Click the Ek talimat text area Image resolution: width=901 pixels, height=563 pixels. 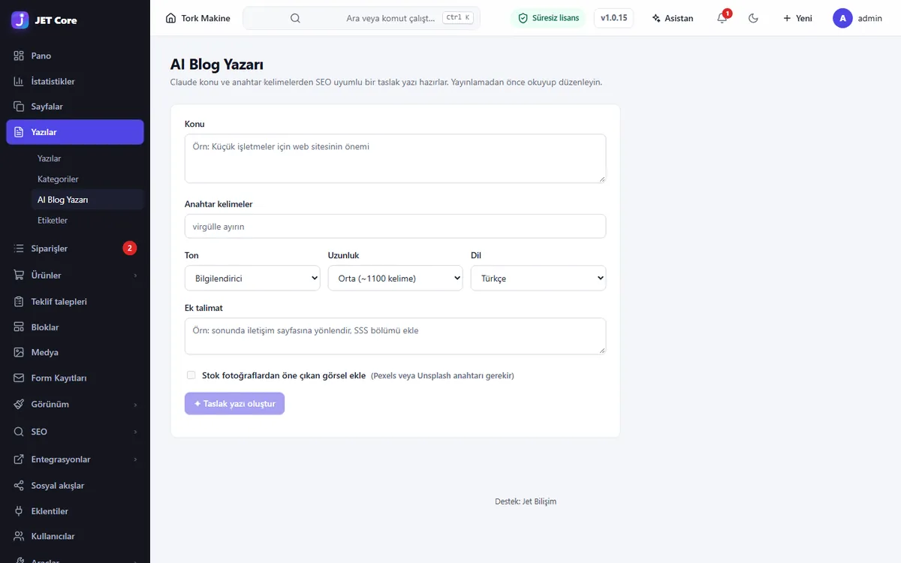pos(395,336)
